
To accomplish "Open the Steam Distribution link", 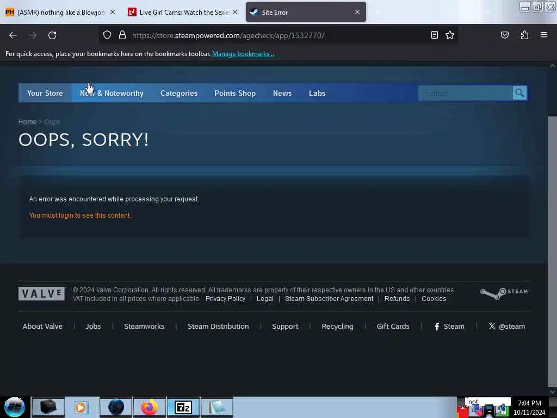I will point(218,327).
